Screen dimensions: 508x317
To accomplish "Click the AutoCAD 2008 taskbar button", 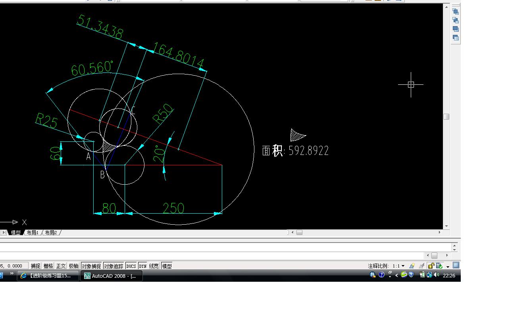I will pos(112,276).
